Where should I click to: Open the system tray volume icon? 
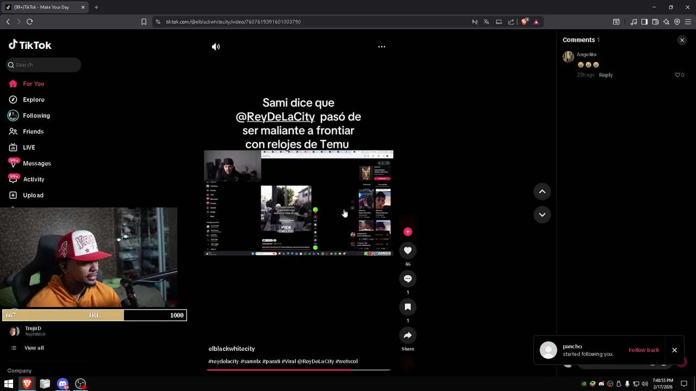tap(645, 384)
